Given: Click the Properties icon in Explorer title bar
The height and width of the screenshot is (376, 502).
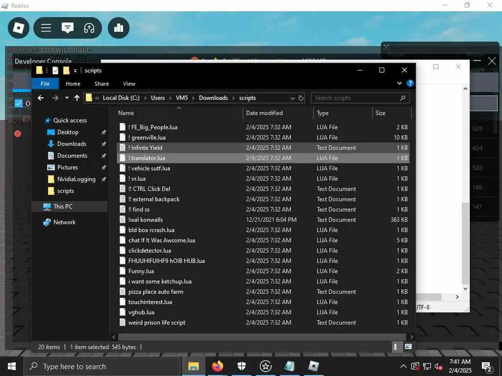Looking at the screenshot, I should click(55, 70).
